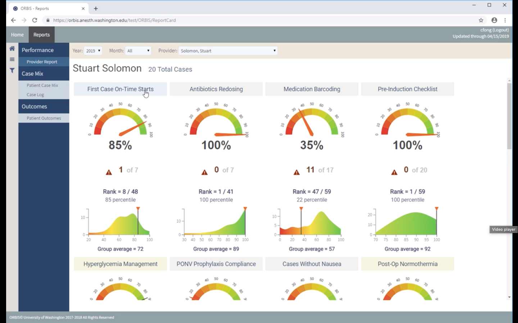Click the 100% Pre-Induction Checklist gauge
518x323 pixels.
tap(408, 120)
